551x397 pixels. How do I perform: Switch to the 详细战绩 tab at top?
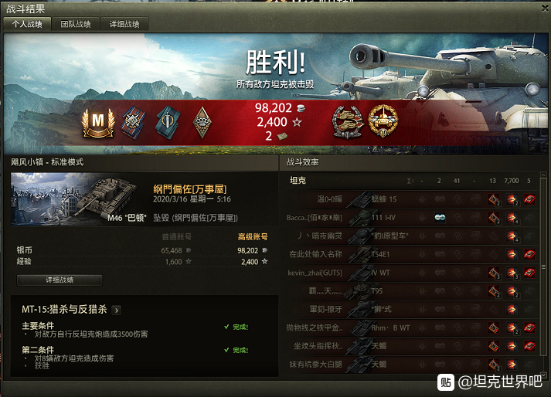click(124, 24)
